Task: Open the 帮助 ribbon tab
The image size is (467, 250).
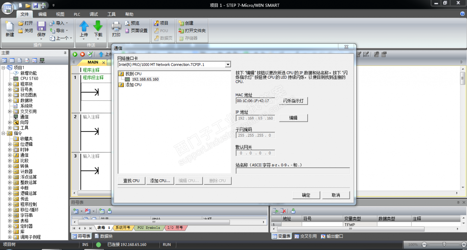Action: coord(129,14)
